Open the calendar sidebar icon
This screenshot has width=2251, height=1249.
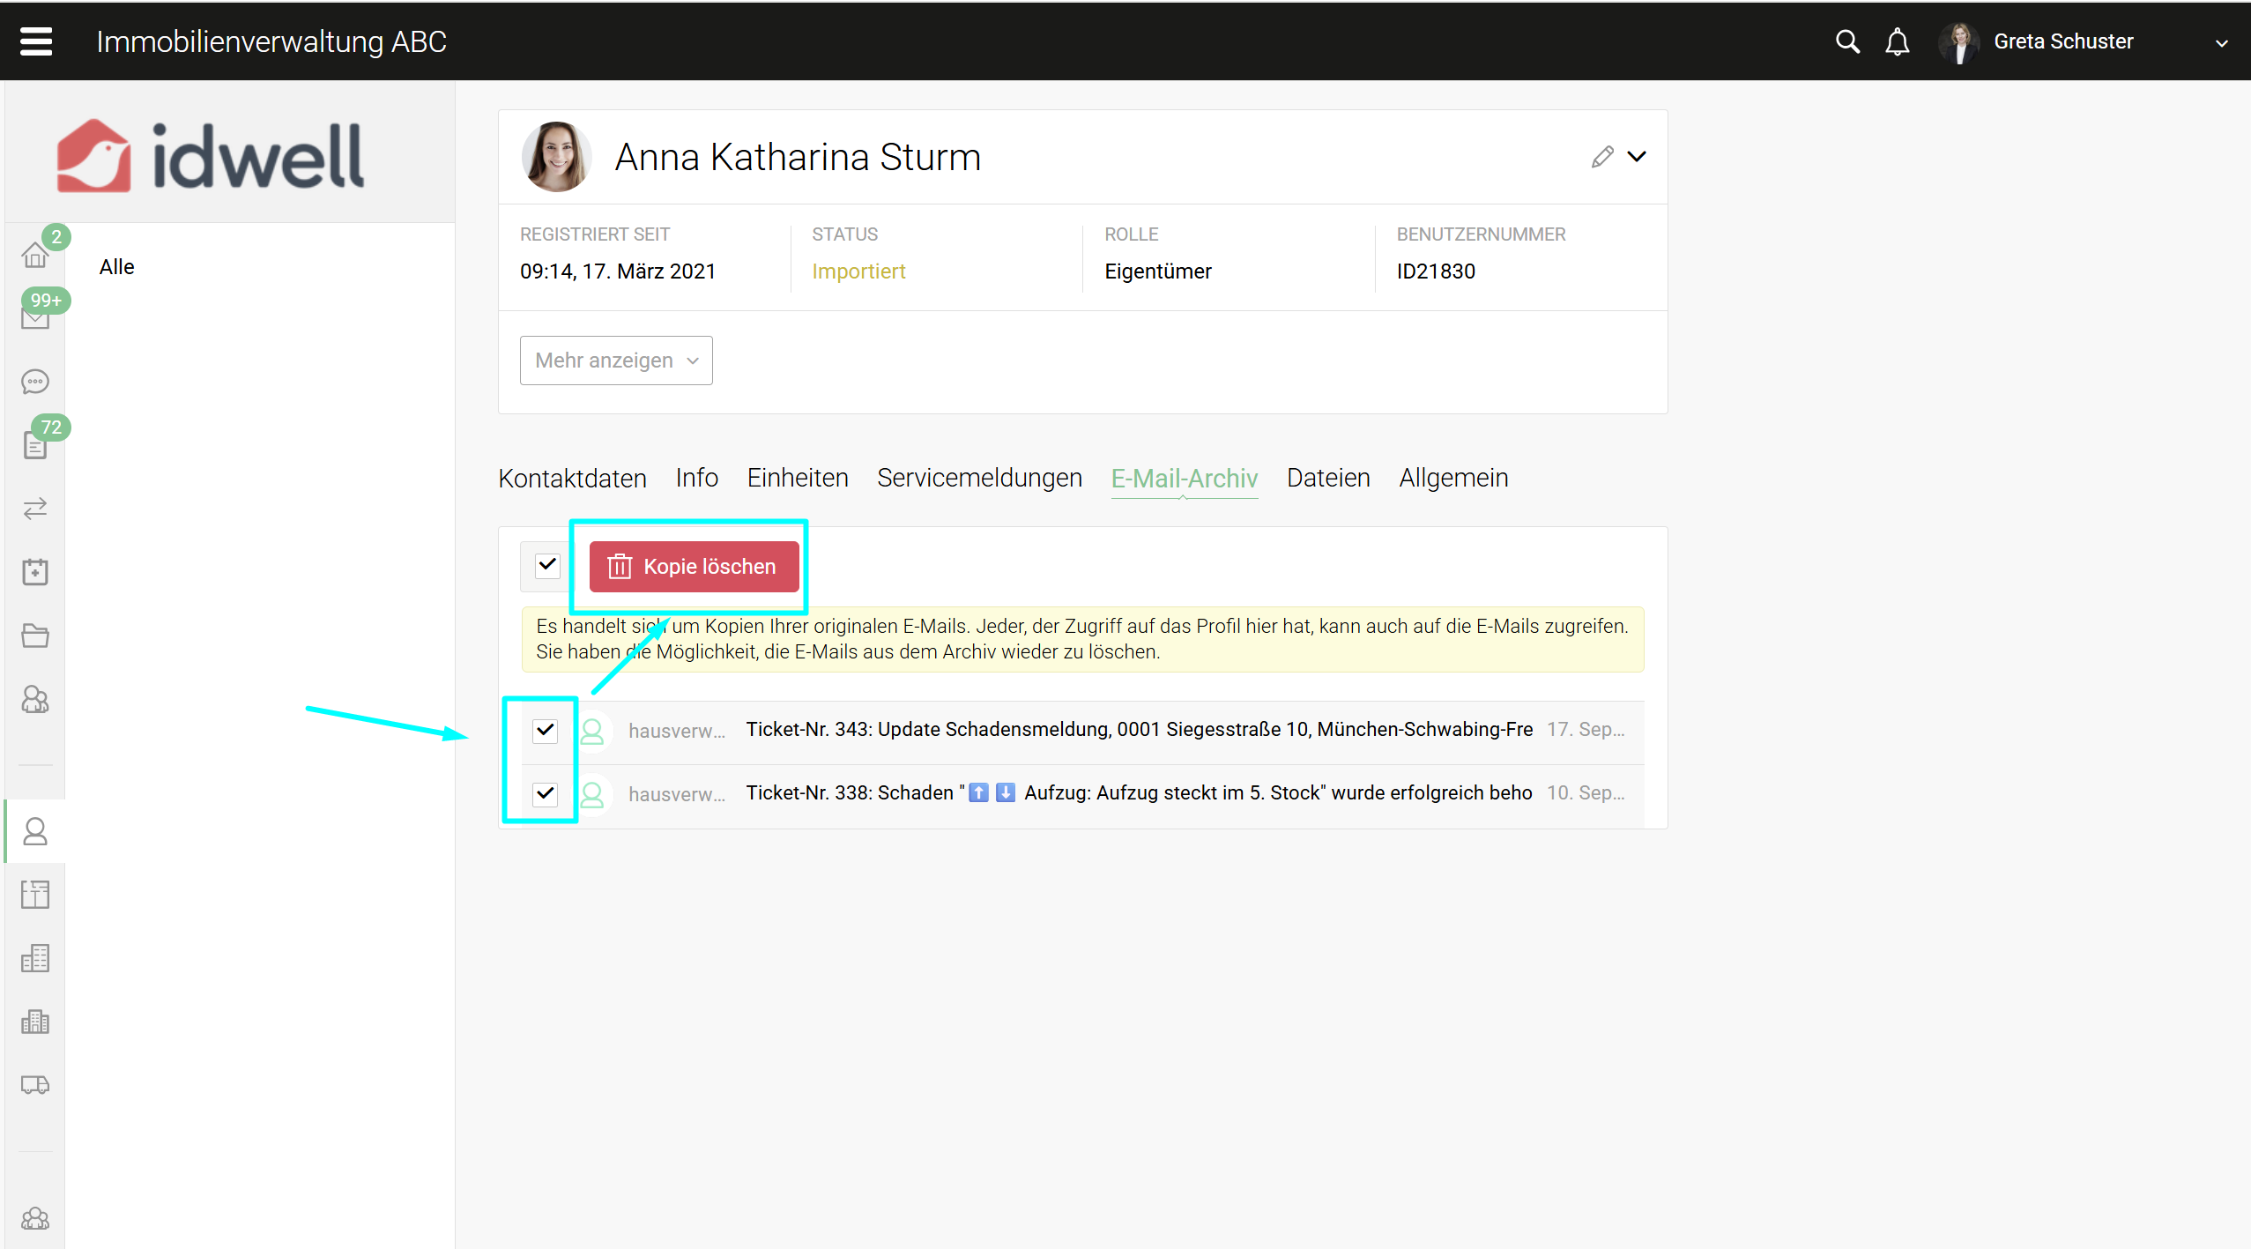coord(35,572)
